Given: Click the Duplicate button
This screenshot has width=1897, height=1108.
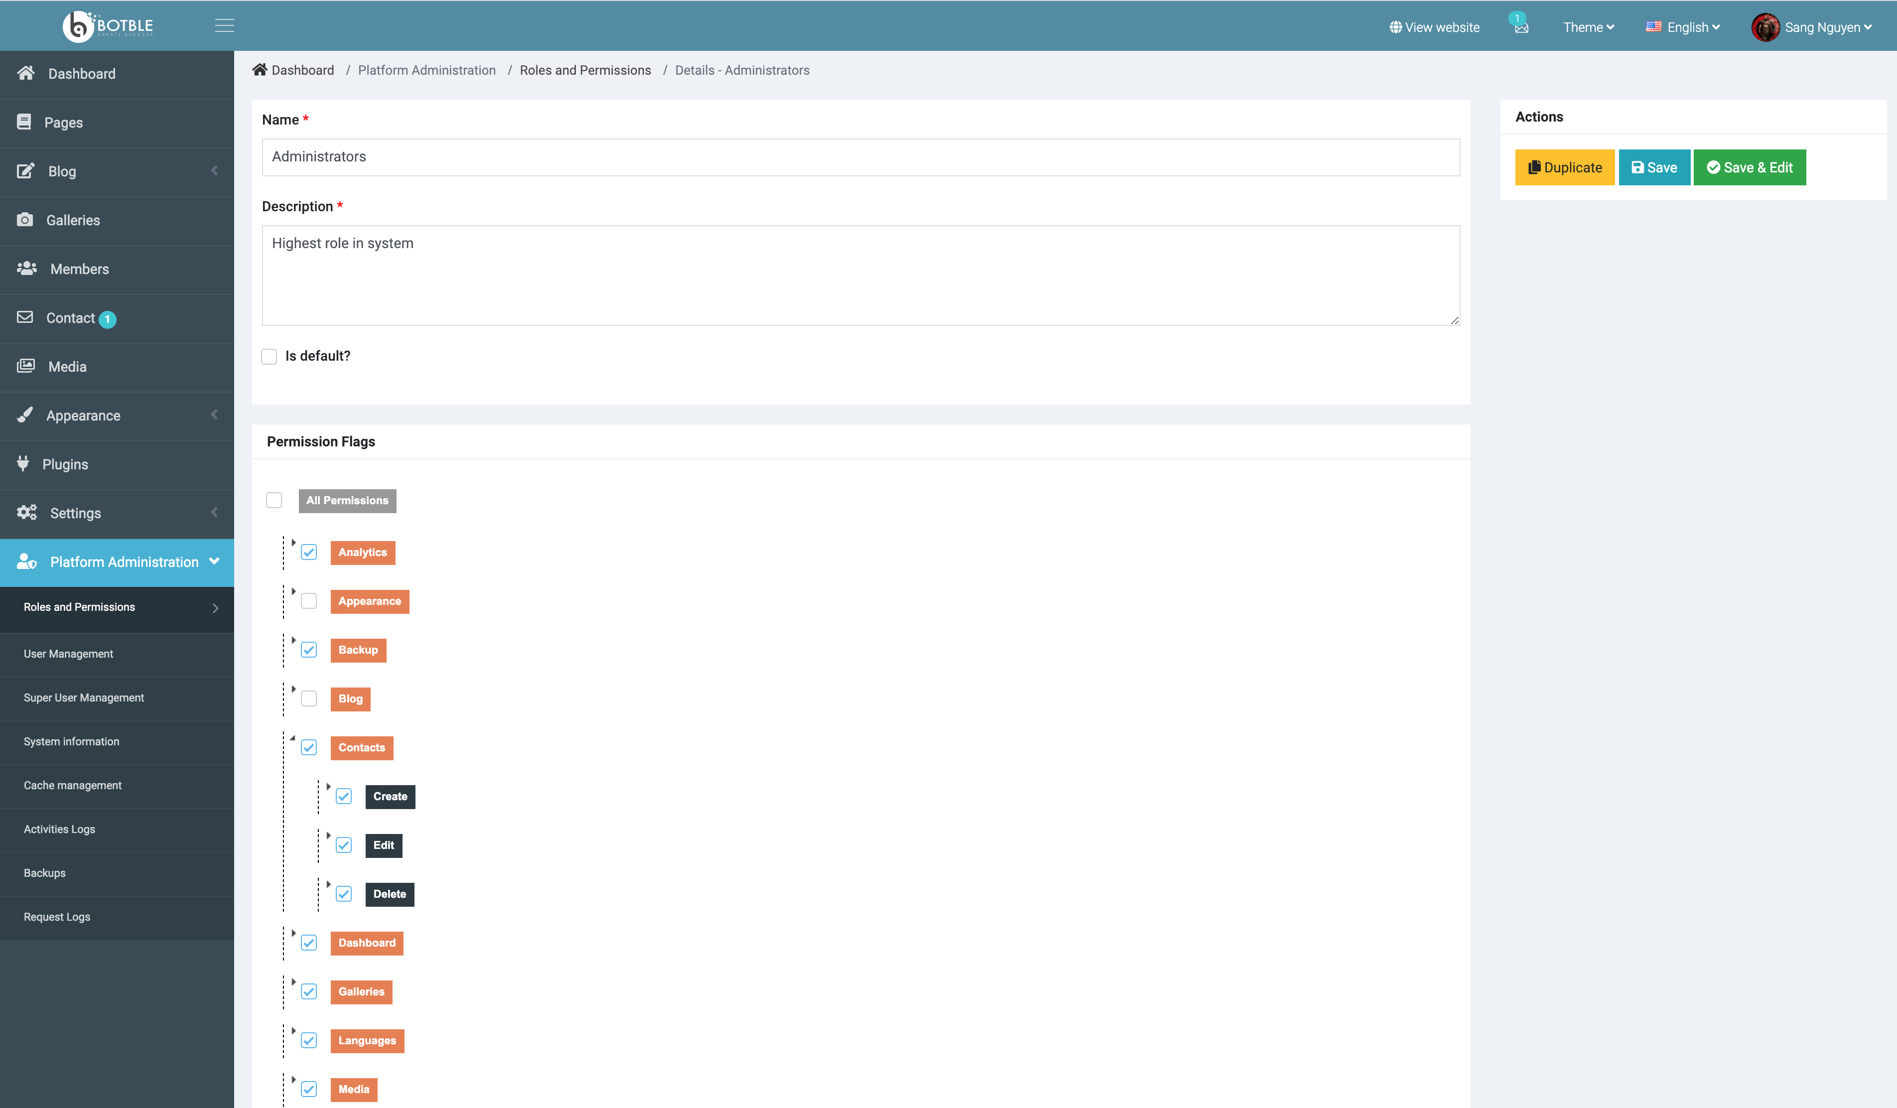Looking at the screenshot, I should point(1564,167).
